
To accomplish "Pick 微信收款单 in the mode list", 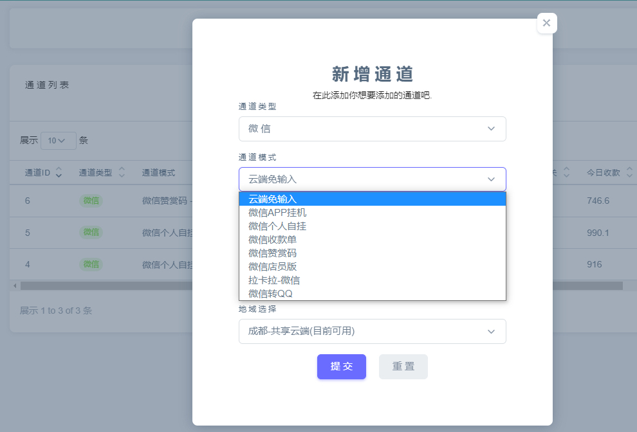I will (372, 240).
